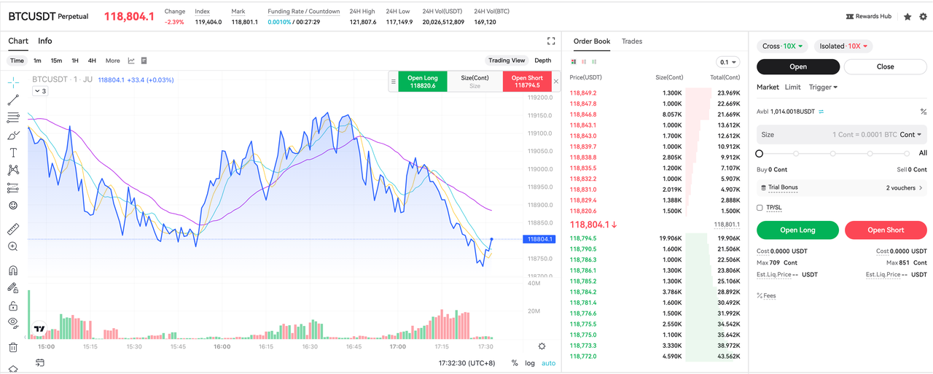Click the quick order Size(Cont) field
The height and width of the screenshot is (374, 933).
click(475, 81)
